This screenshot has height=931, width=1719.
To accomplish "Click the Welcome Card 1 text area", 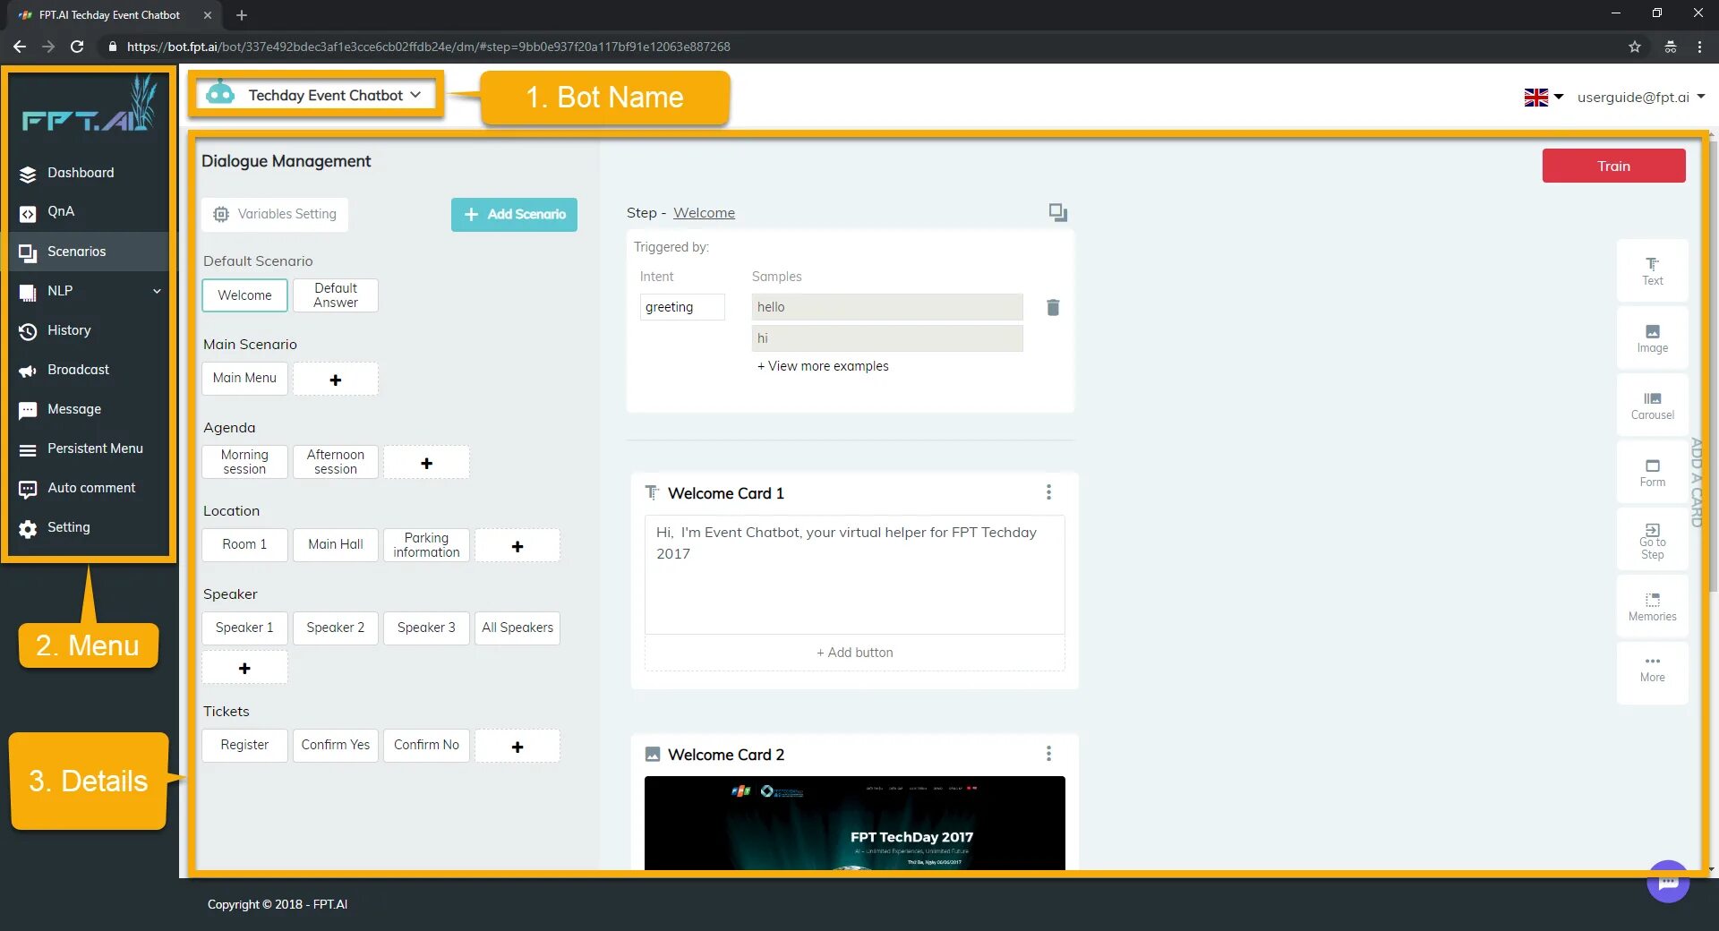I will (x=854, y=575).
